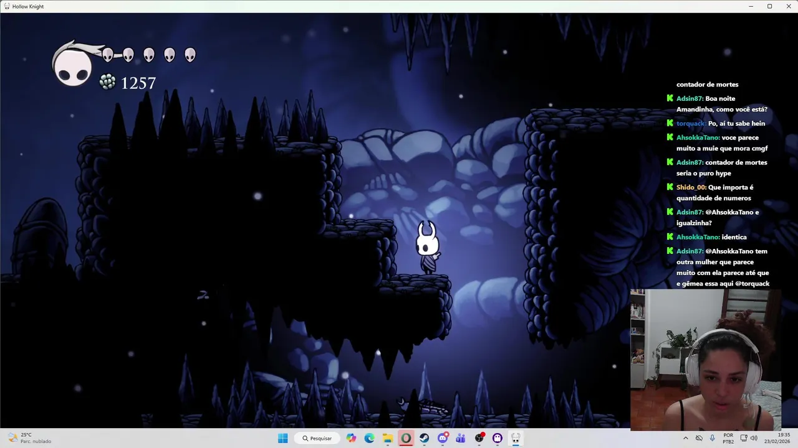Click Adsin87's '@AhsokkaTano tem outra mulher' message
798x448 pixels.
tap(723, 268)
